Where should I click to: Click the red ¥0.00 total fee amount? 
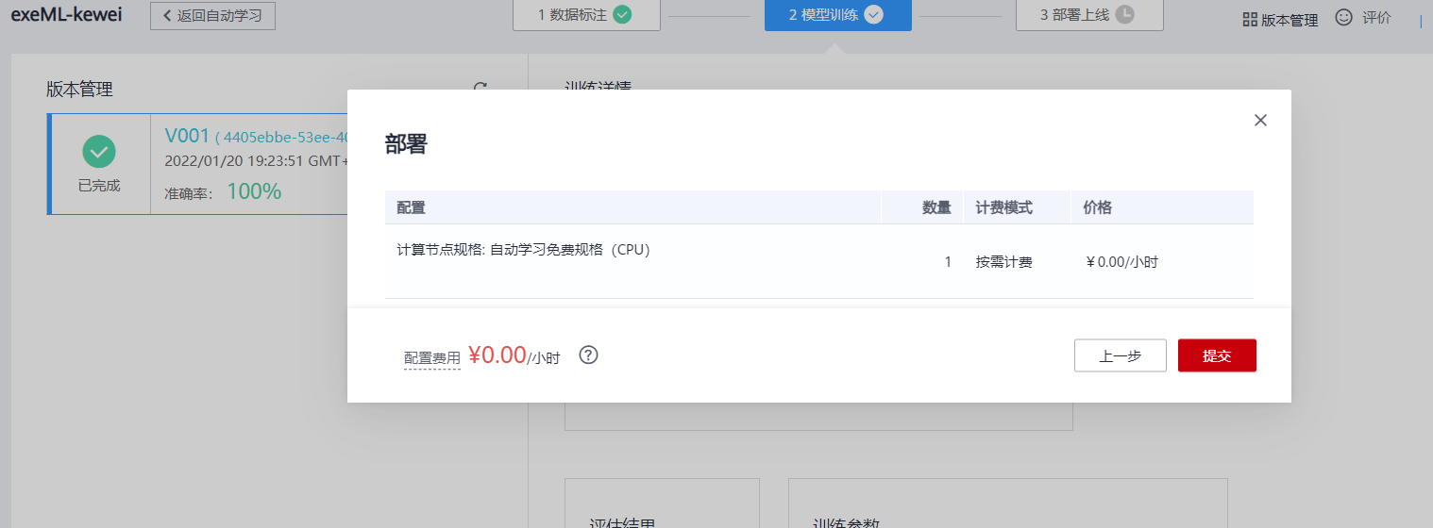point(497,355)
